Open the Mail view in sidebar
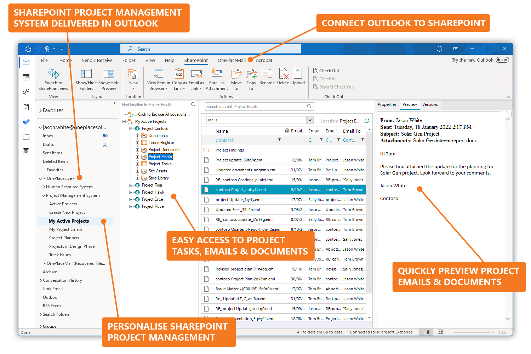Viewport: 531px width, 354px height. tap(26, 62)
